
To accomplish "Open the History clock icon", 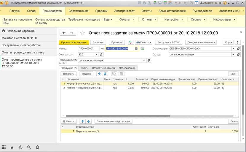I will coord(20,147).
